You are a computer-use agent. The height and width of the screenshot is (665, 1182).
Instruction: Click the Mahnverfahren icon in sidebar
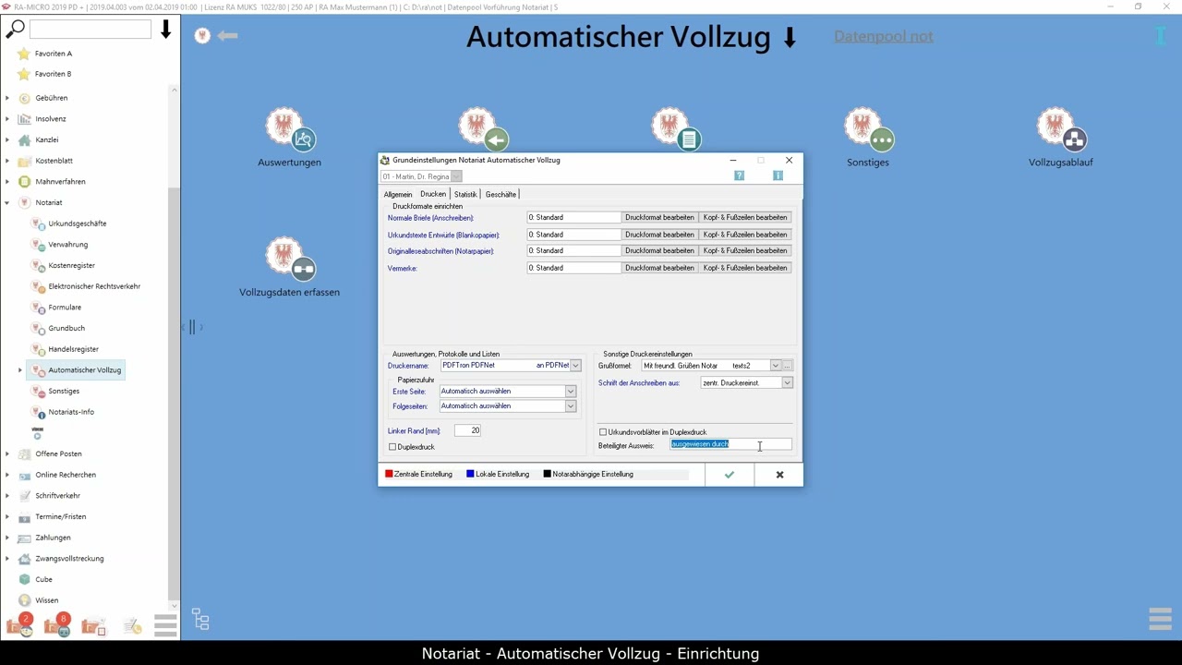tap(25, 182)
